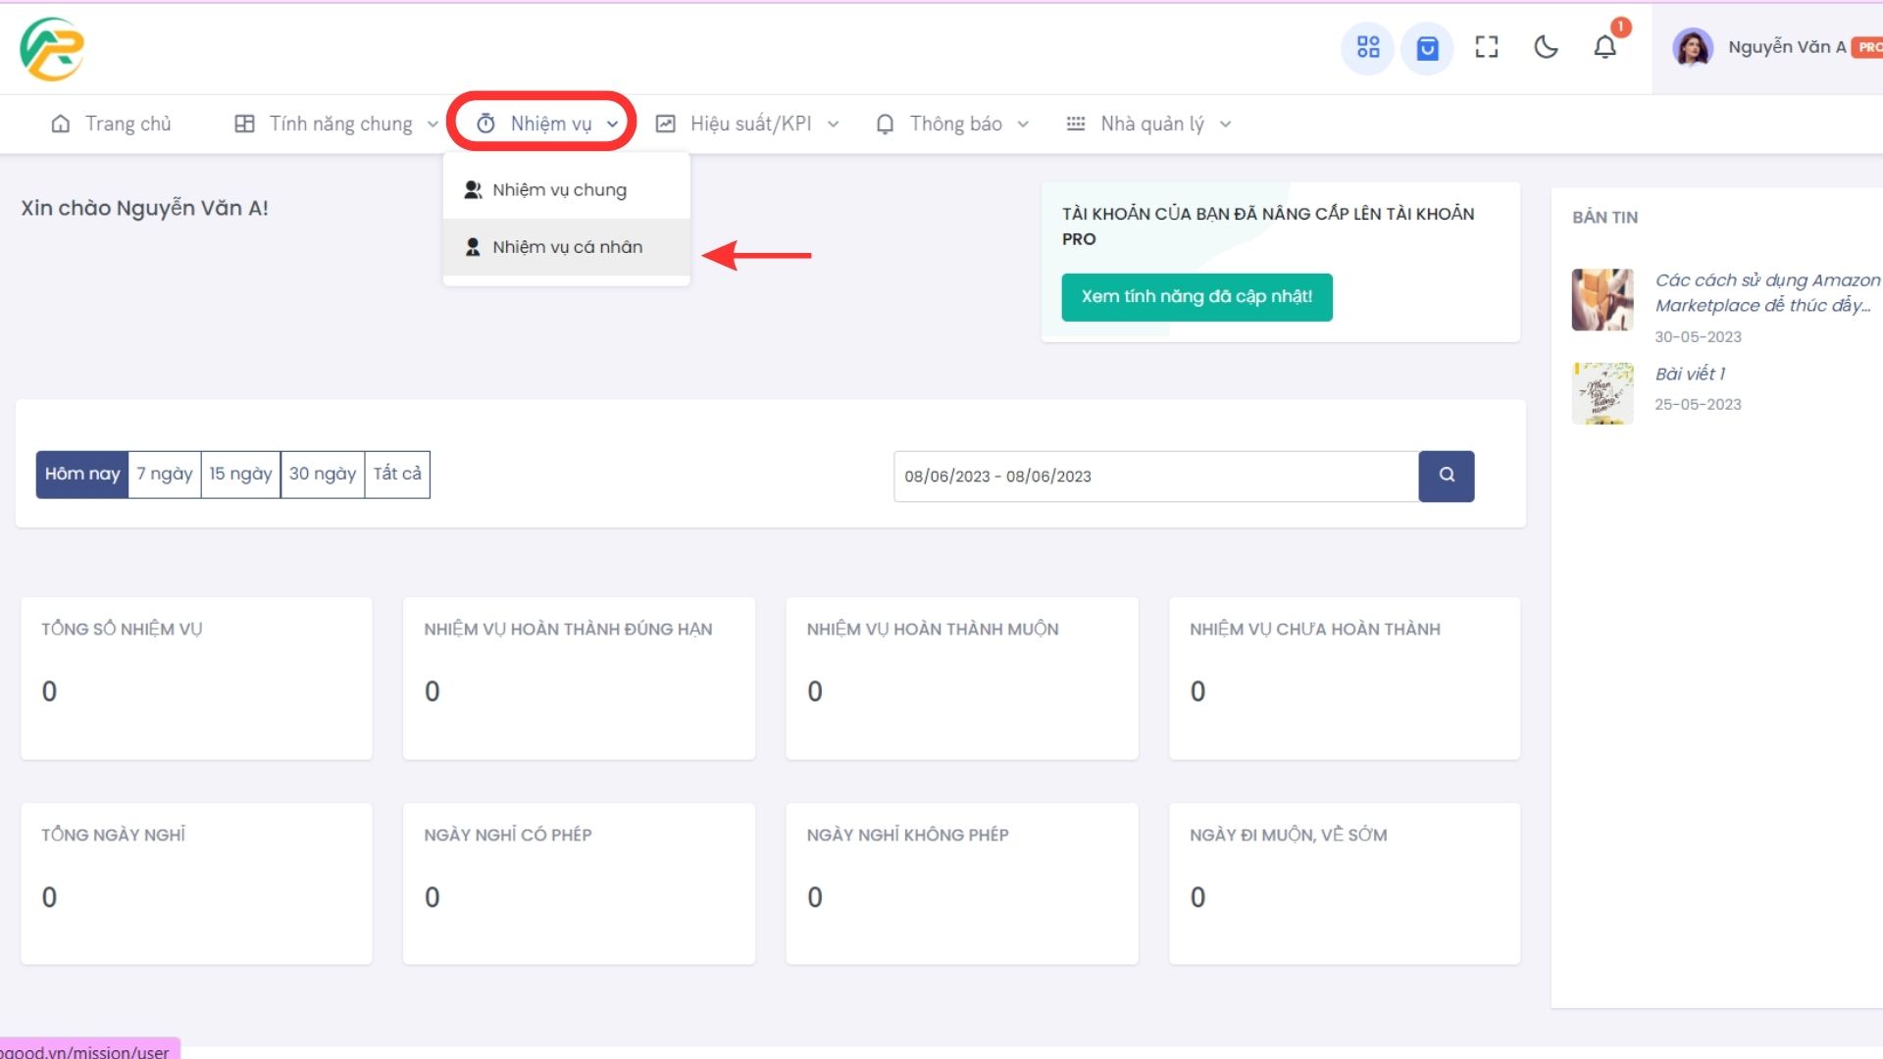Click the person icon for Nhiệm vụ cá nhân
Screen dimensions: 1883x1059
coord(473,247)
